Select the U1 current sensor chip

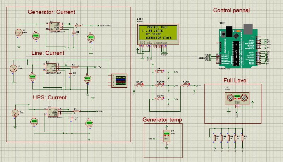pyautogui.click(x=51, y=68)
